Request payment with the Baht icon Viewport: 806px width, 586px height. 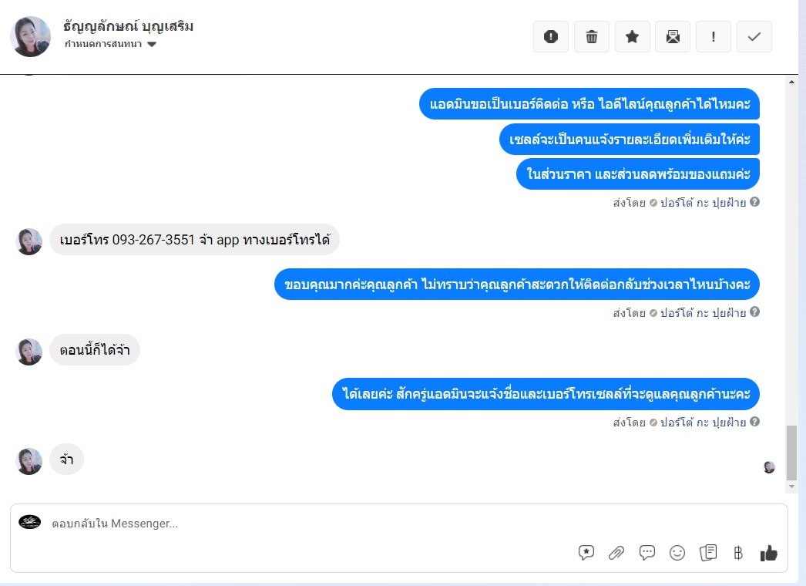[x=738, y=553]
